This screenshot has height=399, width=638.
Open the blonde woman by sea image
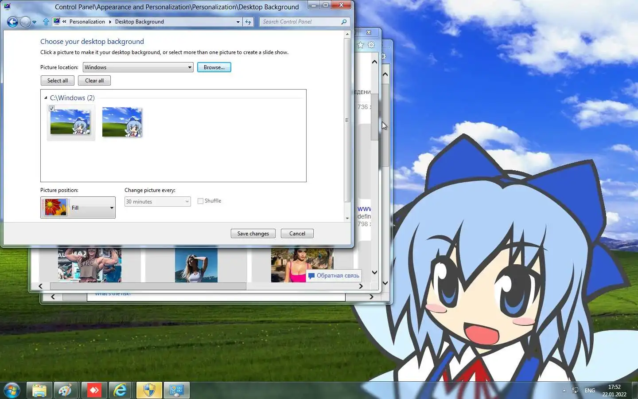point(196,265)
